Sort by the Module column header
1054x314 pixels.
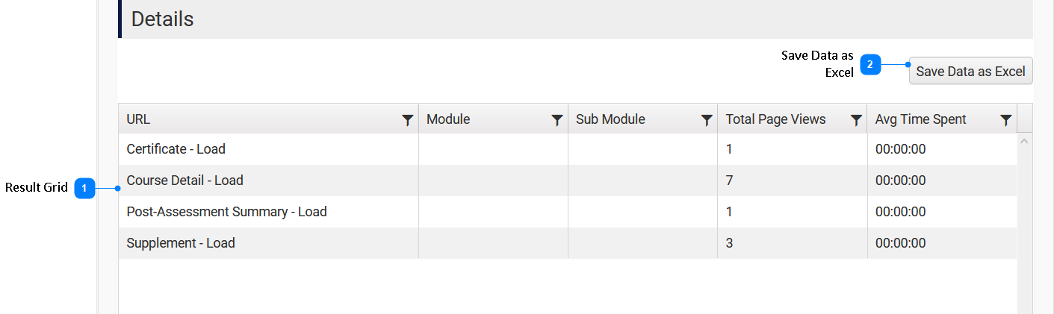(448, 119)
